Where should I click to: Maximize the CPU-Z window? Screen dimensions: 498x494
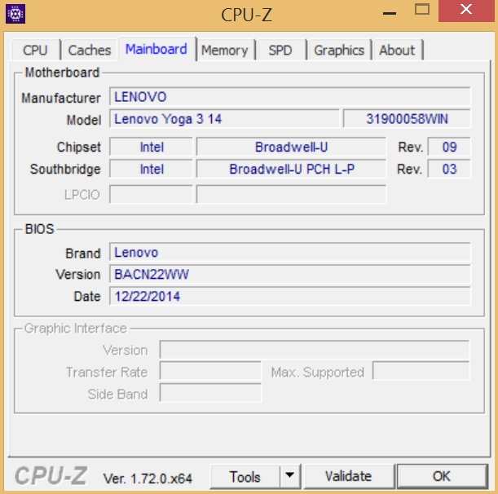(422, 11)
